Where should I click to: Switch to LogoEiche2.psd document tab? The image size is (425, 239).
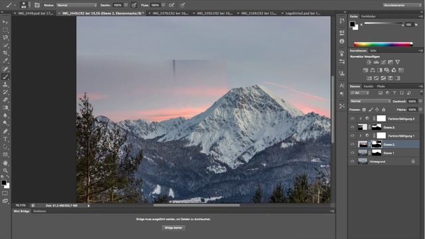point(303,13)
